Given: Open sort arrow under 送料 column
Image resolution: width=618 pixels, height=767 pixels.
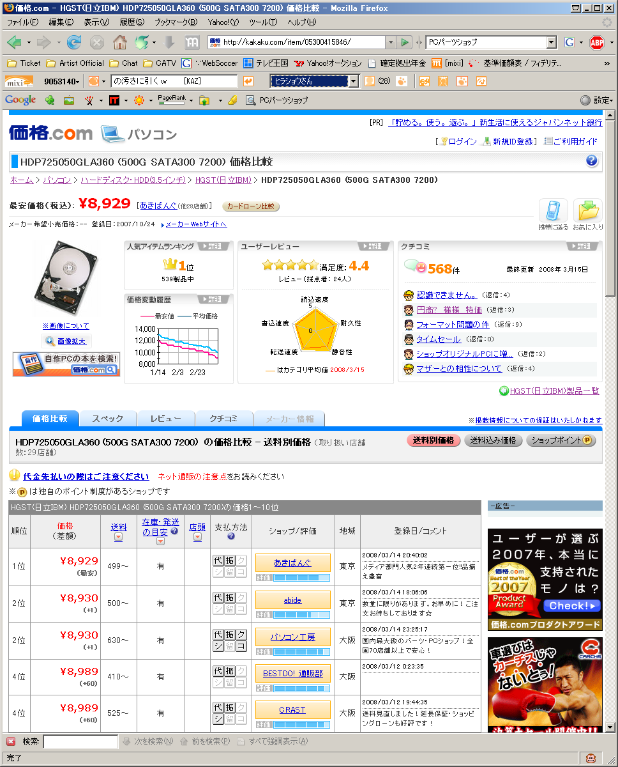Looking at the screenshot, I should tap(118, 538).
